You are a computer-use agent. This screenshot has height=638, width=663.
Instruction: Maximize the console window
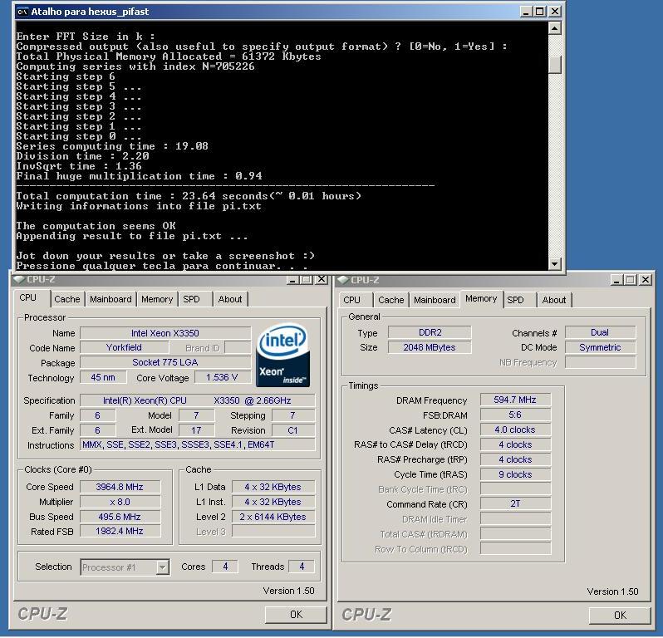(x=540, y=12)
